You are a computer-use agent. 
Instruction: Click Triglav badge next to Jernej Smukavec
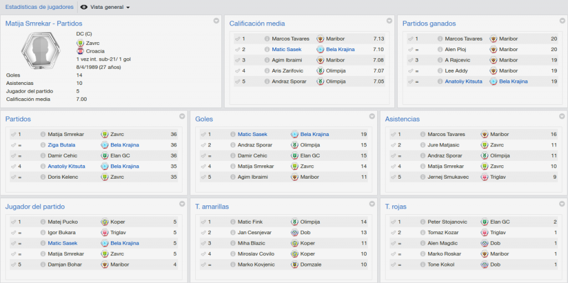pyautogui.click(x=484, y=177)
